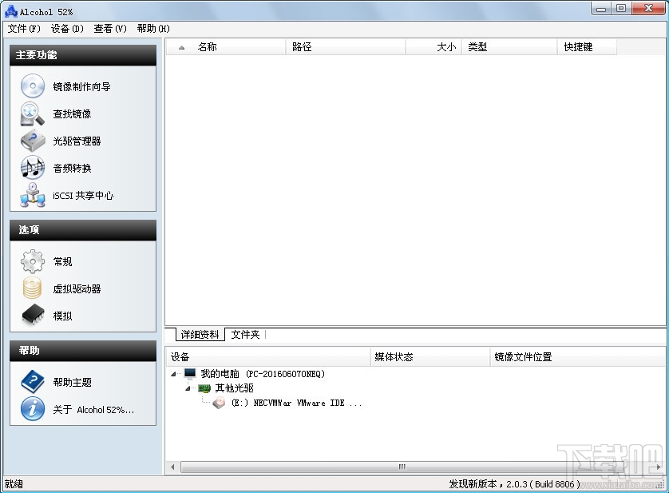Click the 设备 column header

268,356
